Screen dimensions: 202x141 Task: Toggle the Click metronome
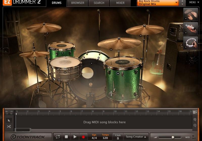118,137
